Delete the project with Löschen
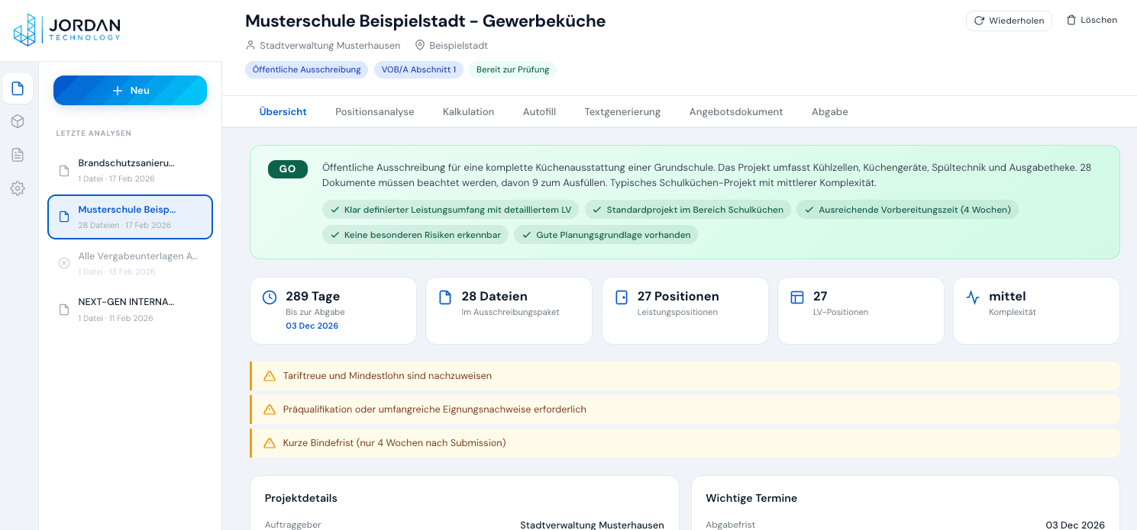The width and height of the screenshot is (1137, 530). [1092, 21]
